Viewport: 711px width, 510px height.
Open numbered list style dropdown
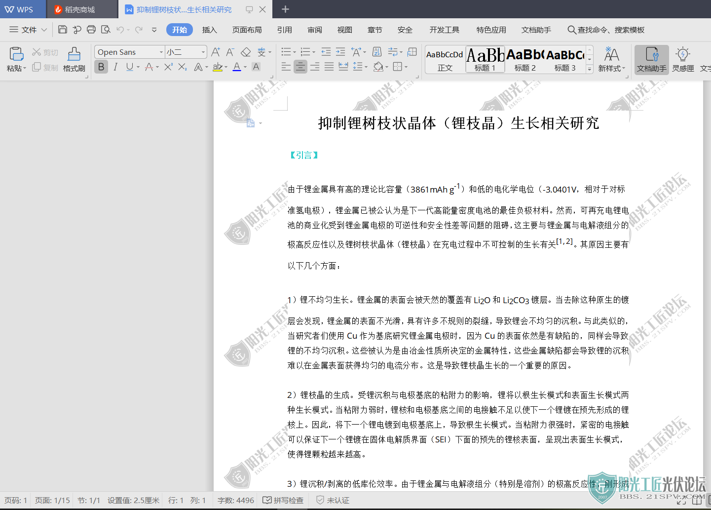(314, 52)
